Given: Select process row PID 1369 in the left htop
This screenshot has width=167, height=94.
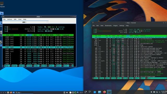Looking at the screenshot, I should tap(38, 37).
